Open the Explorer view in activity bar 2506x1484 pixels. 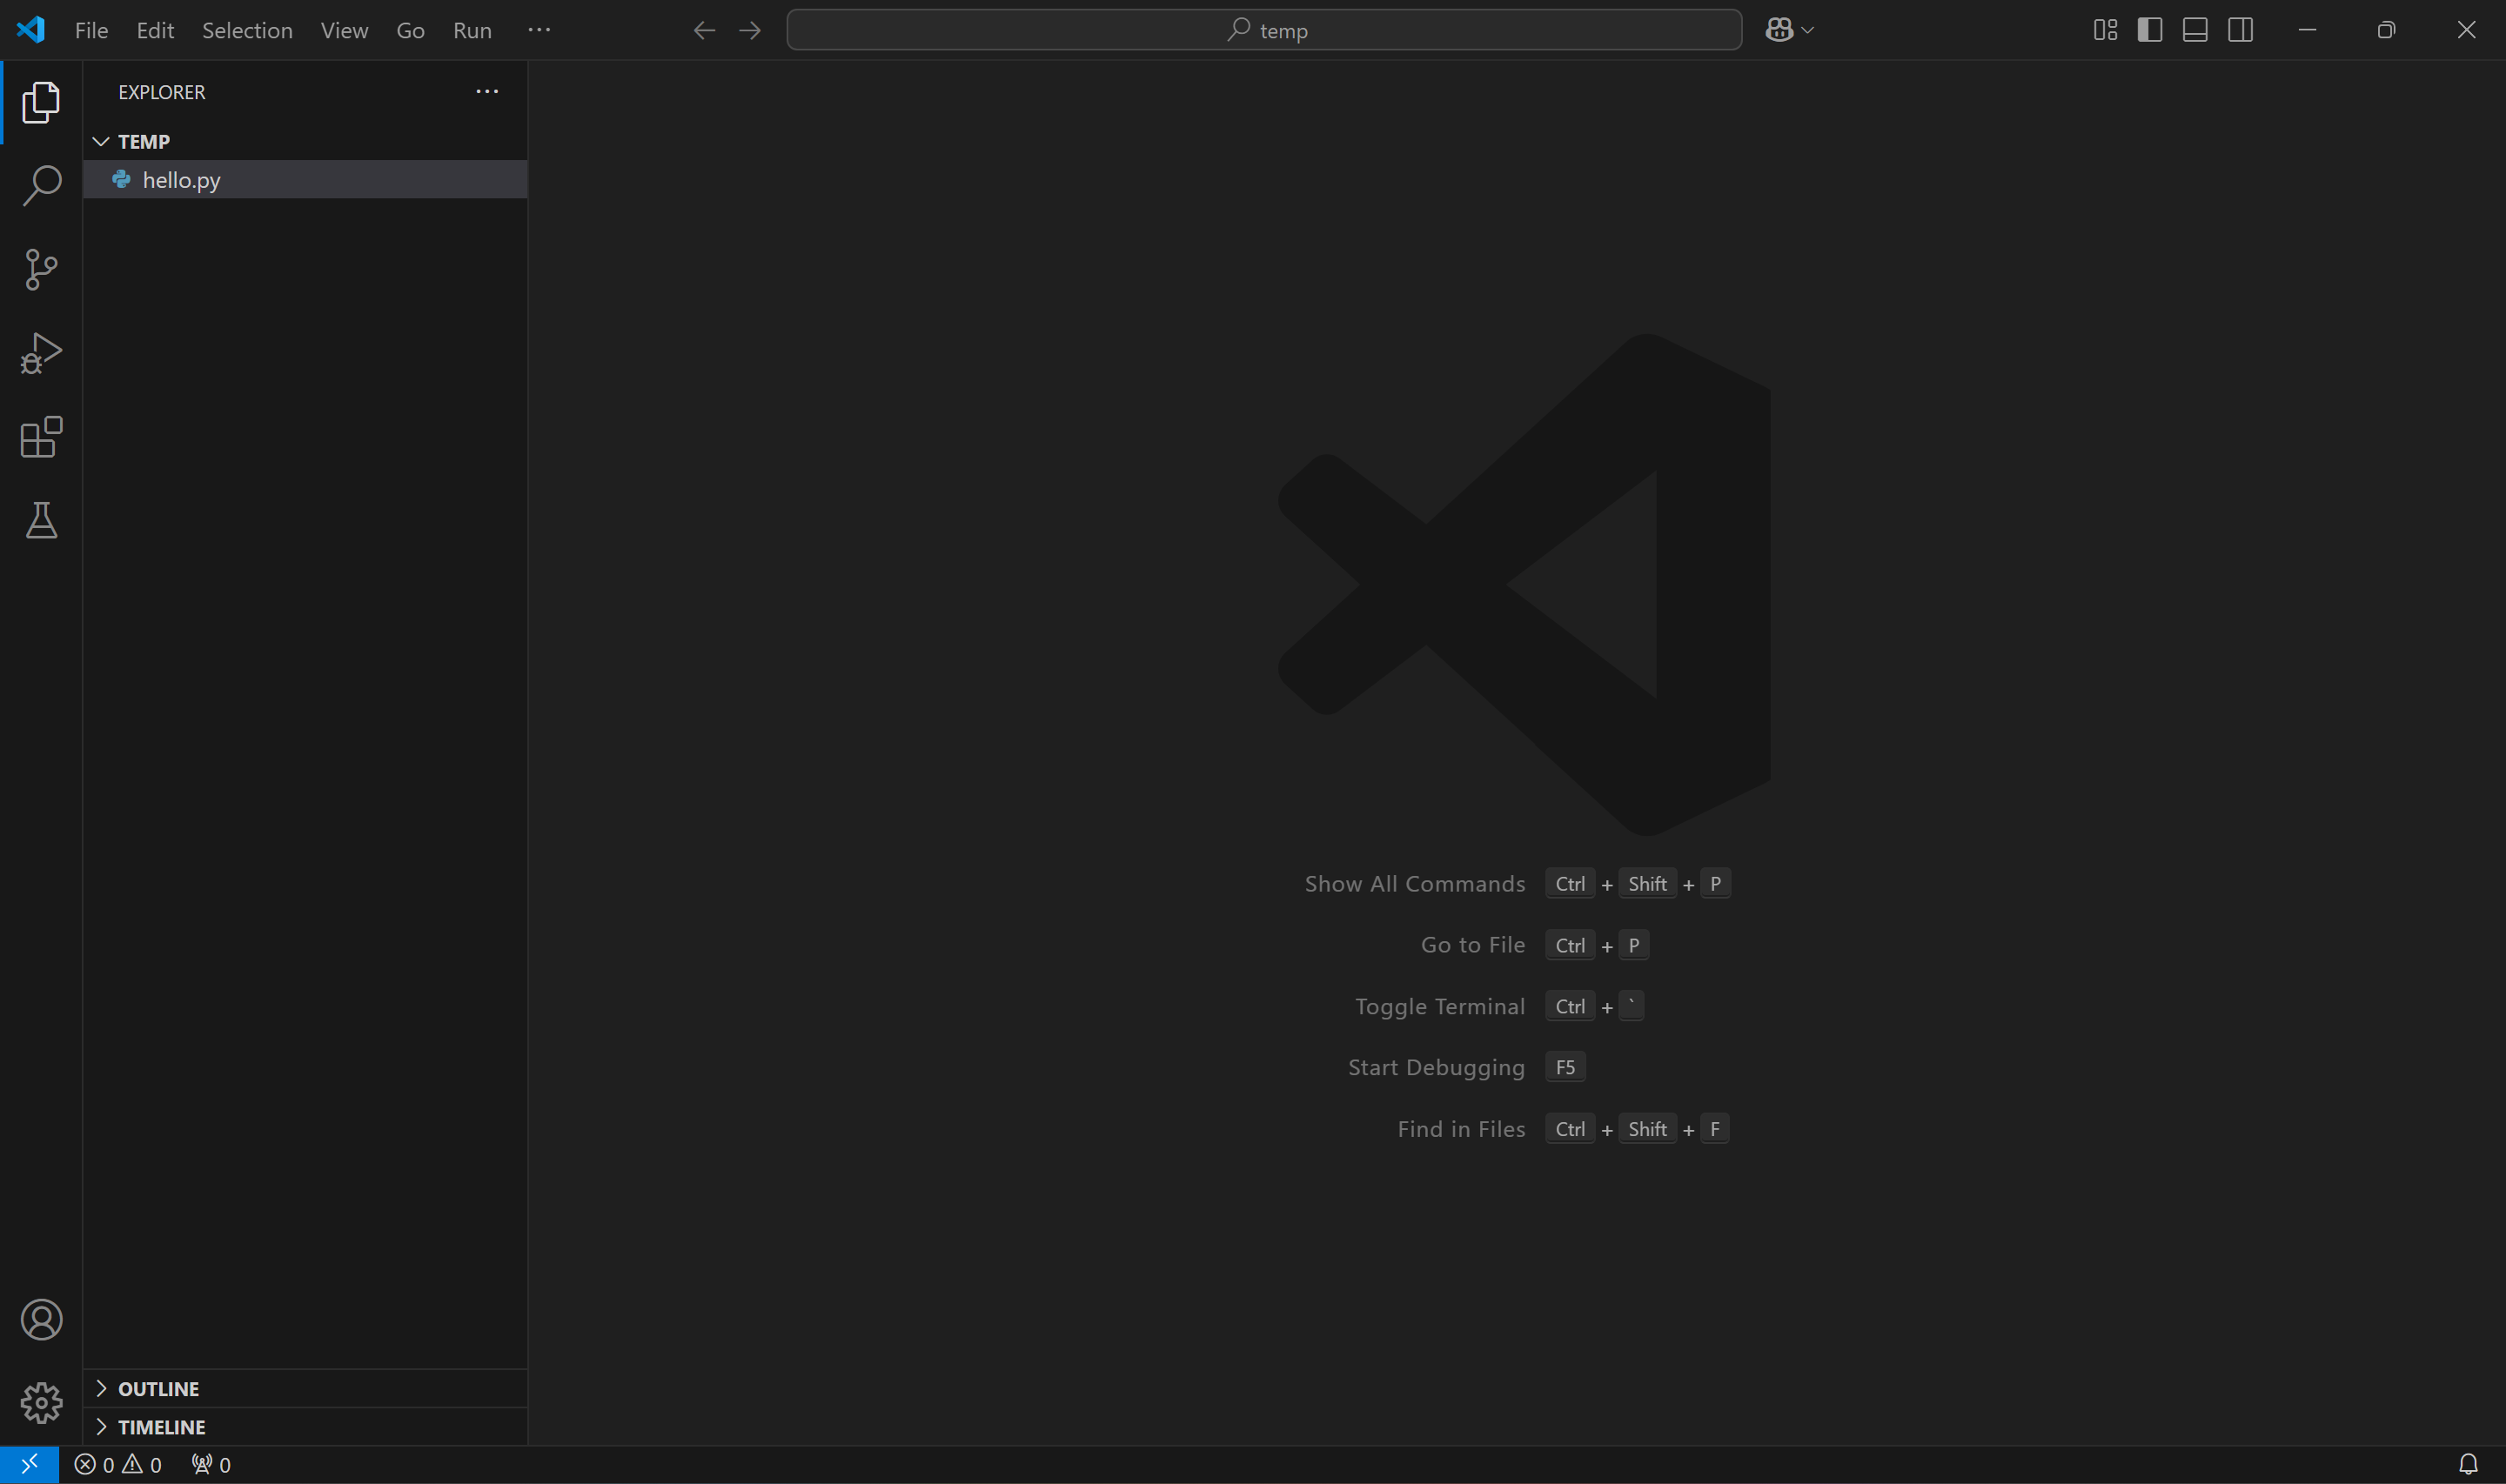pos(41,102)
